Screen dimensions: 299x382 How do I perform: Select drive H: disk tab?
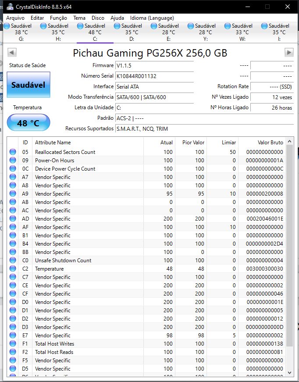click(x=58, y=32)
